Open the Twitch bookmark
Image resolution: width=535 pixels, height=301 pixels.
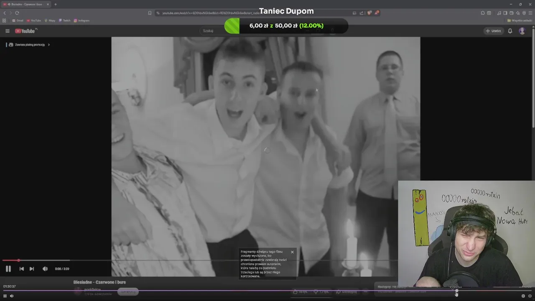tap(64, 20)
